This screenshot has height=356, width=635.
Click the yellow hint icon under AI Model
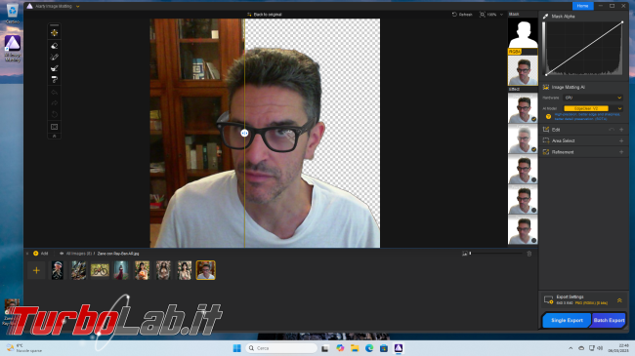[548, 117]
